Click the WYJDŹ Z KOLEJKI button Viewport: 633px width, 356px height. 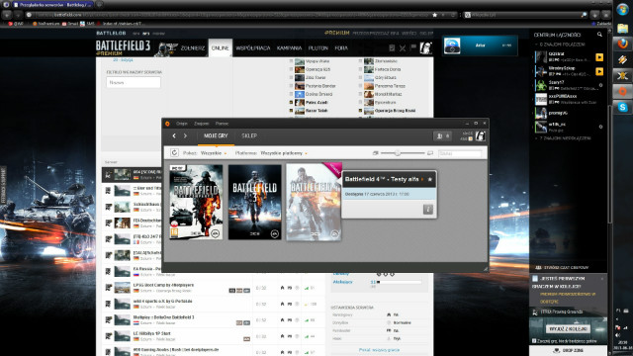pos(568,329)
